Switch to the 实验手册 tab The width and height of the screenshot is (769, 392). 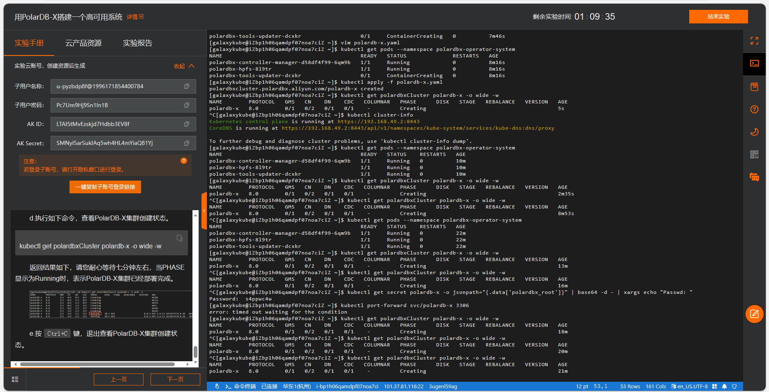pos(29,43)
